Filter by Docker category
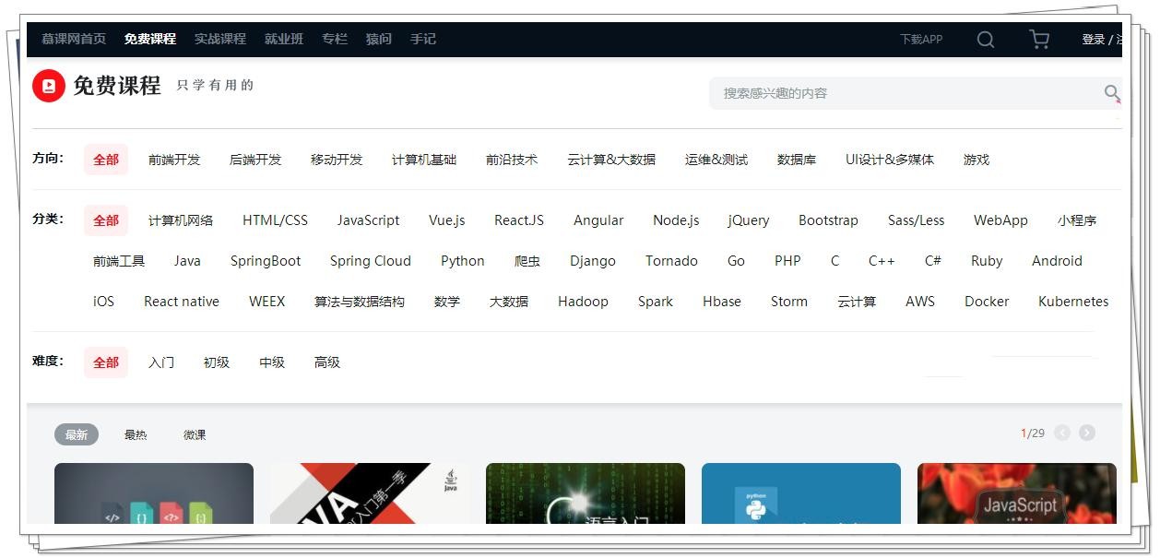The height and width of the screenshot is (558, 1160). pos(987,302)
